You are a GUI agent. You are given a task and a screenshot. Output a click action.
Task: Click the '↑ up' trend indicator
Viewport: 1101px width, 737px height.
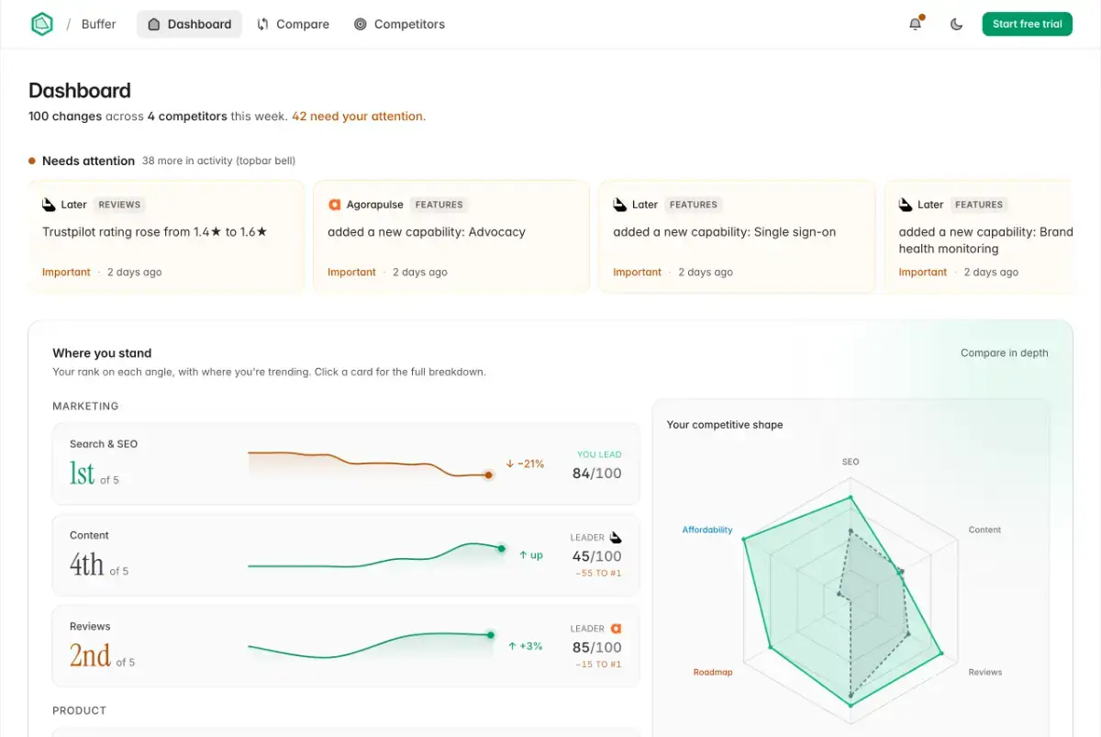tap(531, 555)
